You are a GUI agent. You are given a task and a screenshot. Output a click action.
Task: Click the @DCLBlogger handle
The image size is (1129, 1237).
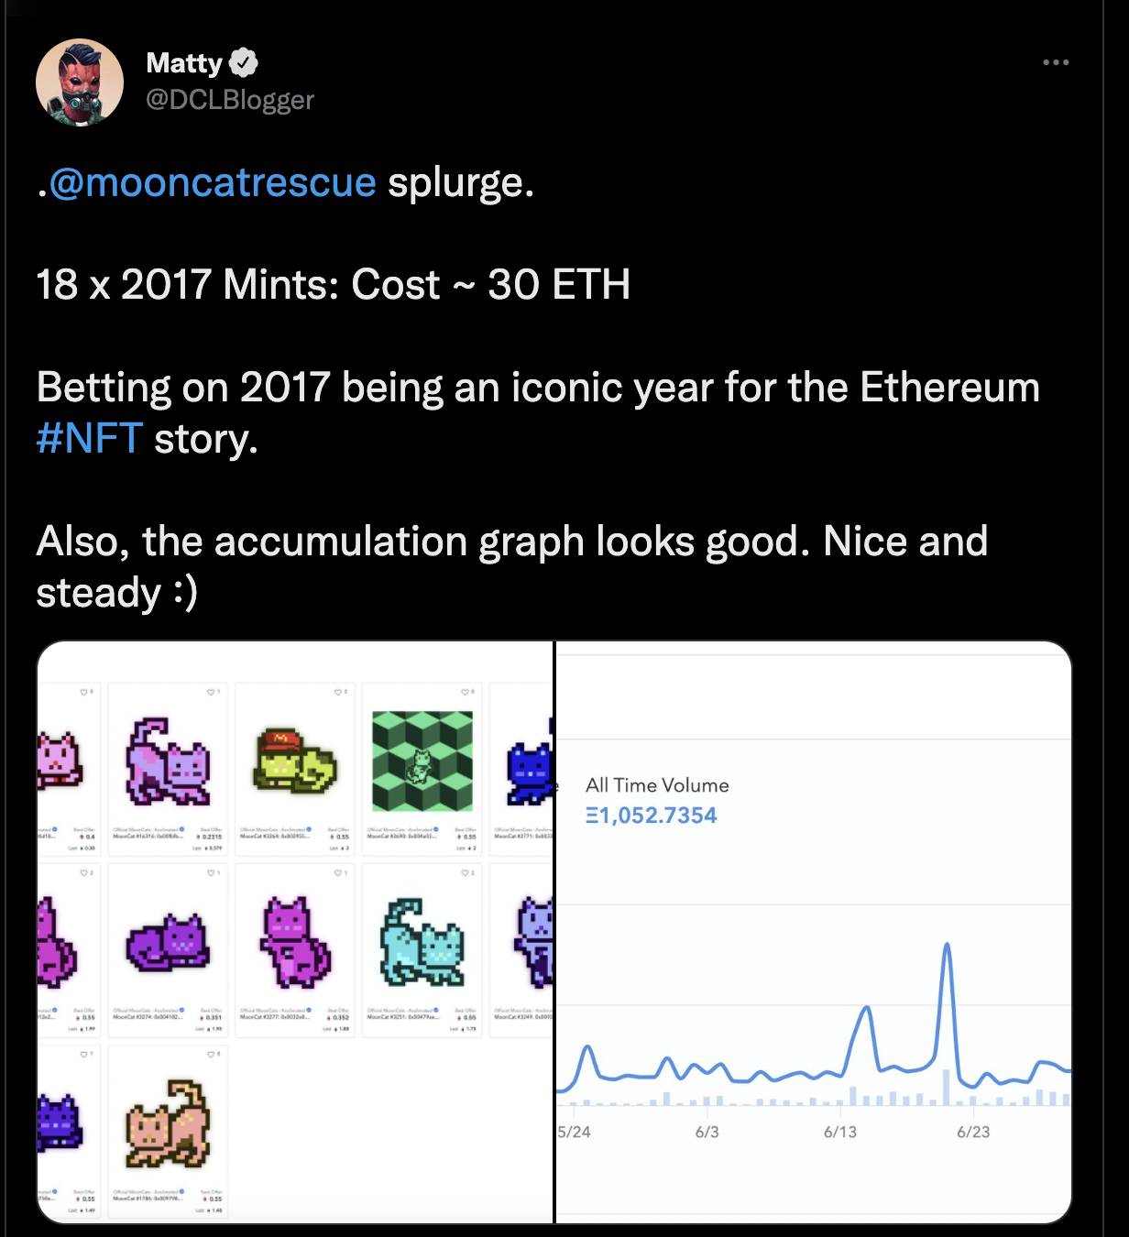tap(230, 99)
